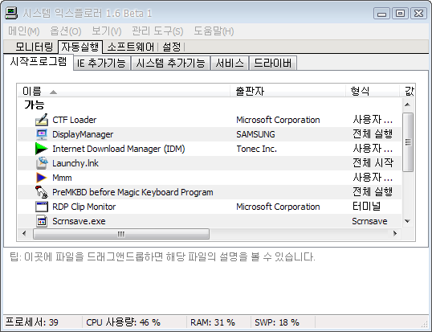The width and height of the screenshot is (432, 332).
Task: Click the PreMKBD Magic Keyboard icon
Action: 42,192
